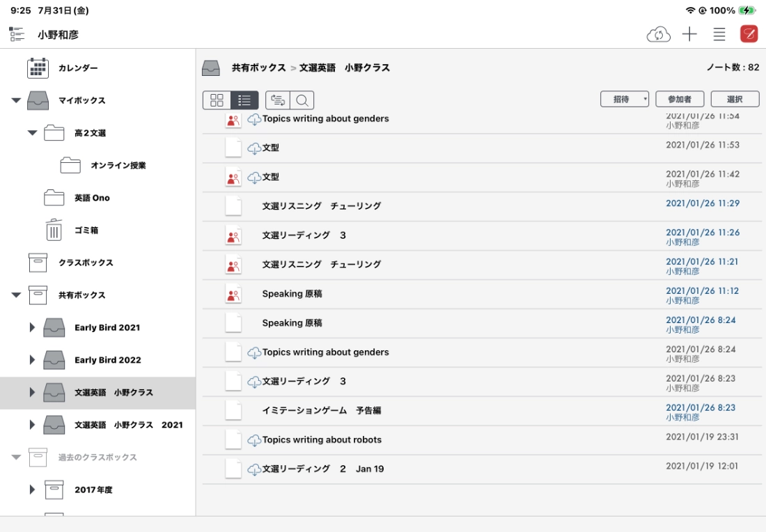Open the sort order icon
The height and width of the screenshot is (532, 766).
tap(278, 100)
